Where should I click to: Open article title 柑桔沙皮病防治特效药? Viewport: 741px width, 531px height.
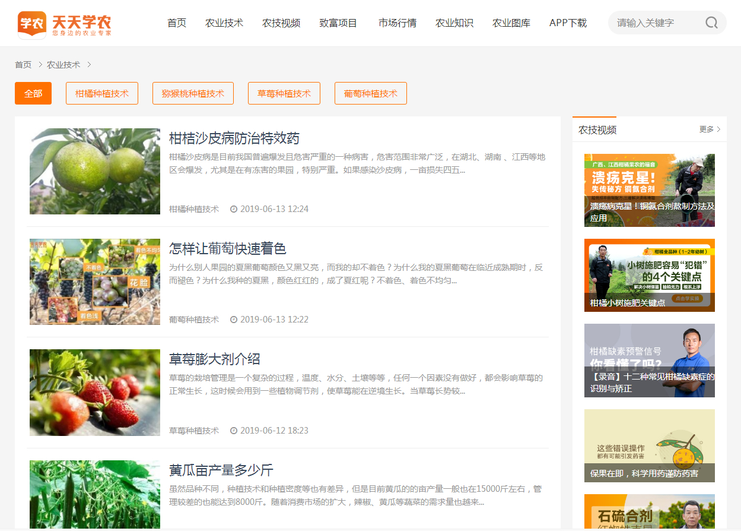[234, 138]
